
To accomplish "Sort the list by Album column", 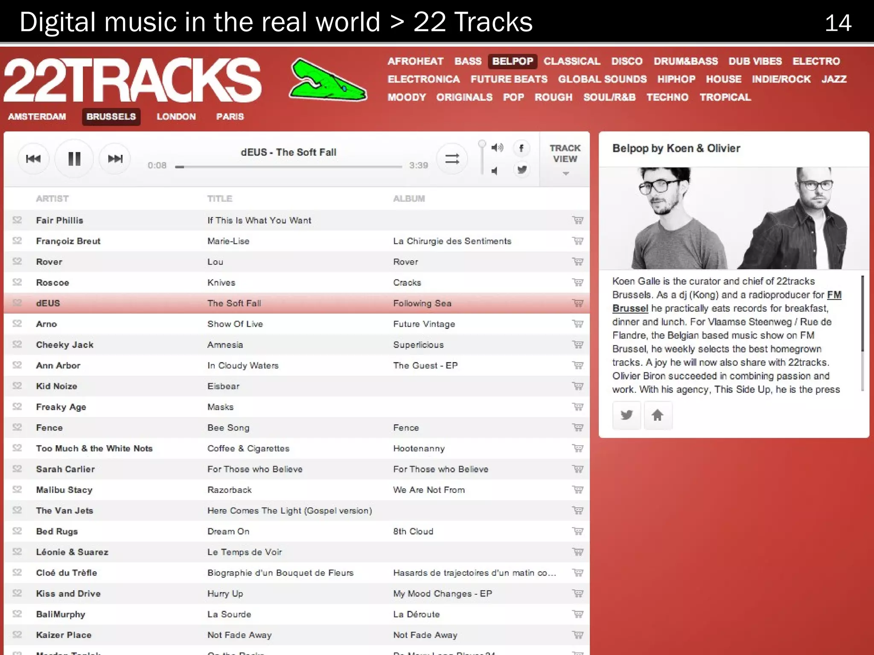I will (x=409, y=199).
